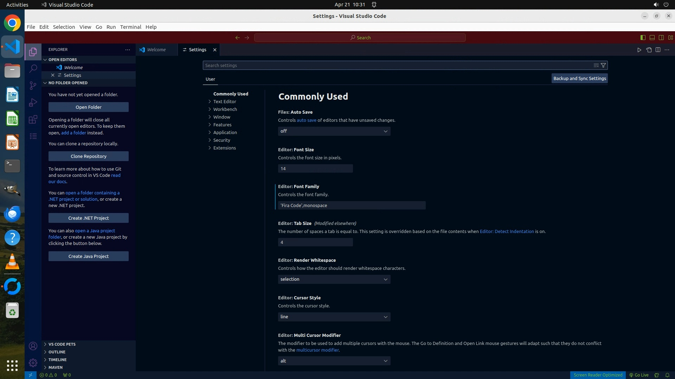Open the Extensions view icon
675x379 pixels.
33,119
